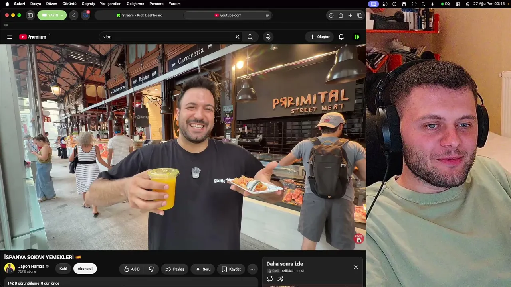Switch to Stream - Kick Dashboard tab
This screenshot has width=511, height=287.
point(139,15)
